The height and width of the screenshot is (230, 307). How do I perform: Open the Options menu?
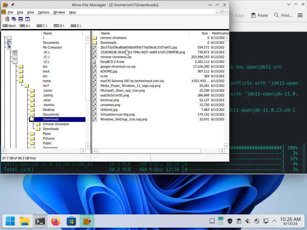[44, 12]
